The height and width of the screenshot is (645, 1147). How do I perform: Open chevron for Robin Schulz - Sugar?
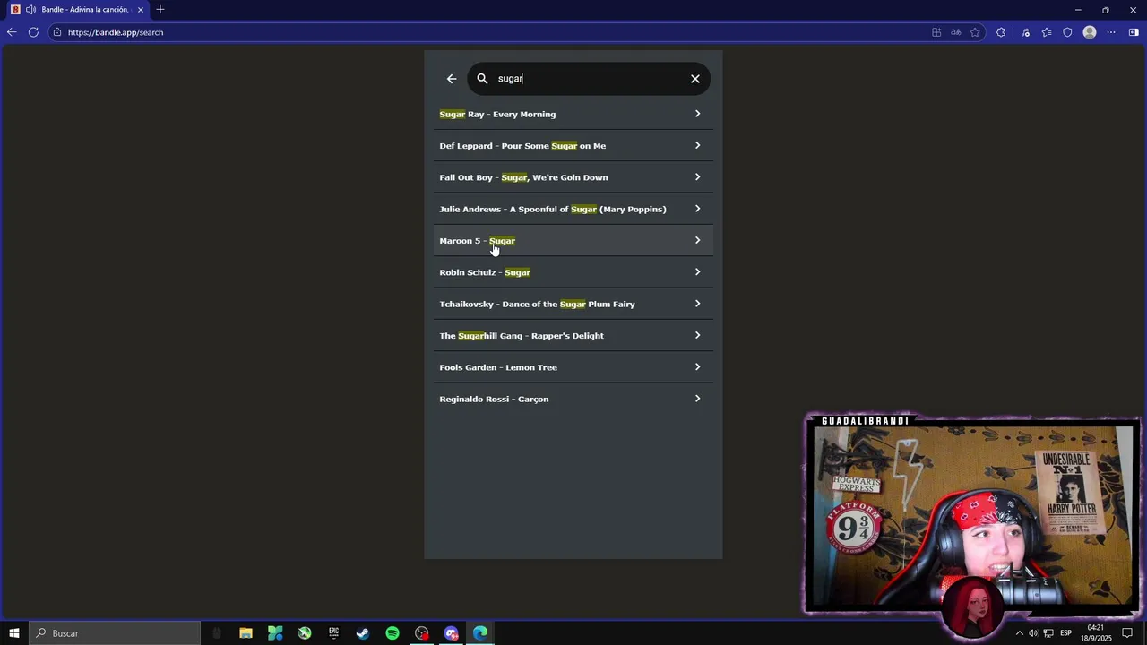pos(697,272)
